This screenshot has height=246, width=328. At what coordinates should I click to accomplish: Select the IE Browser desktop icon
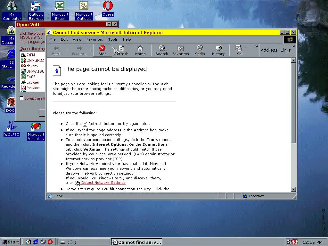pyautogui.click(x=9, y=59)
